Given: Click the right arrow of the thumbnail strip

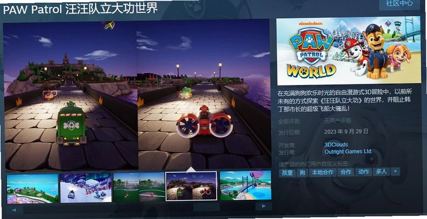Looking at the screenshot, I should pyautogui.click(x=264, y=206).
